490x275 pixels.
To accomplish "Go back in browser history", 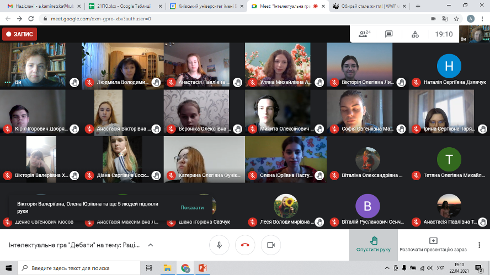I will click(x=8, y=19).
